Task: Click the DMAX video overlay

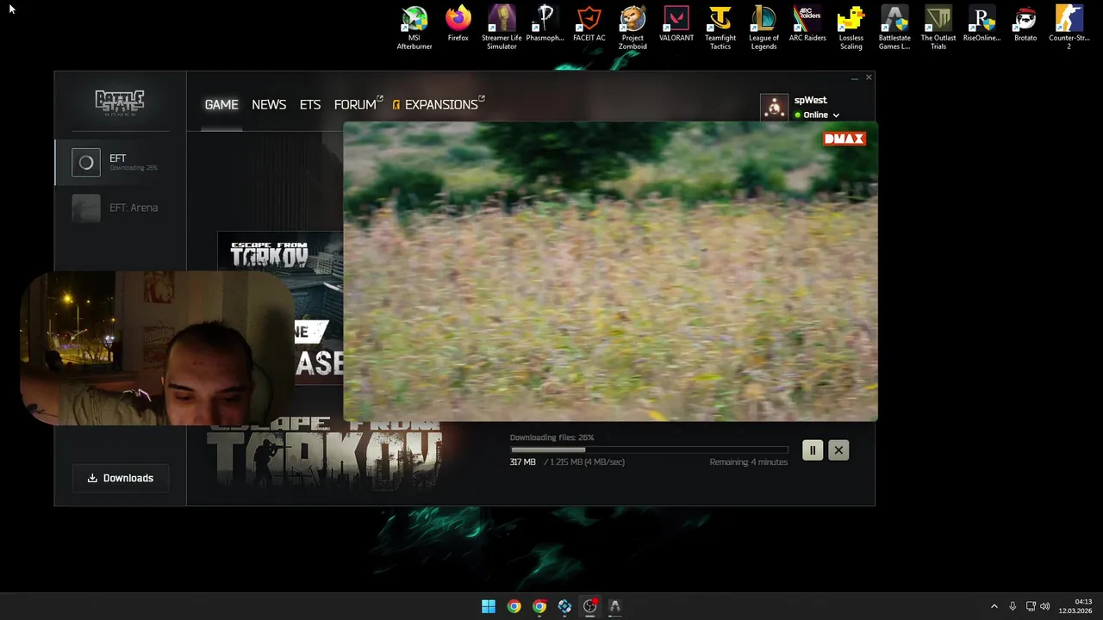Action: pos(610,271)
